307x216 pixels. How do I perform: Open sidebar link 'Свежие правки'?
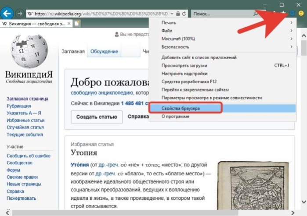[22, 177]
